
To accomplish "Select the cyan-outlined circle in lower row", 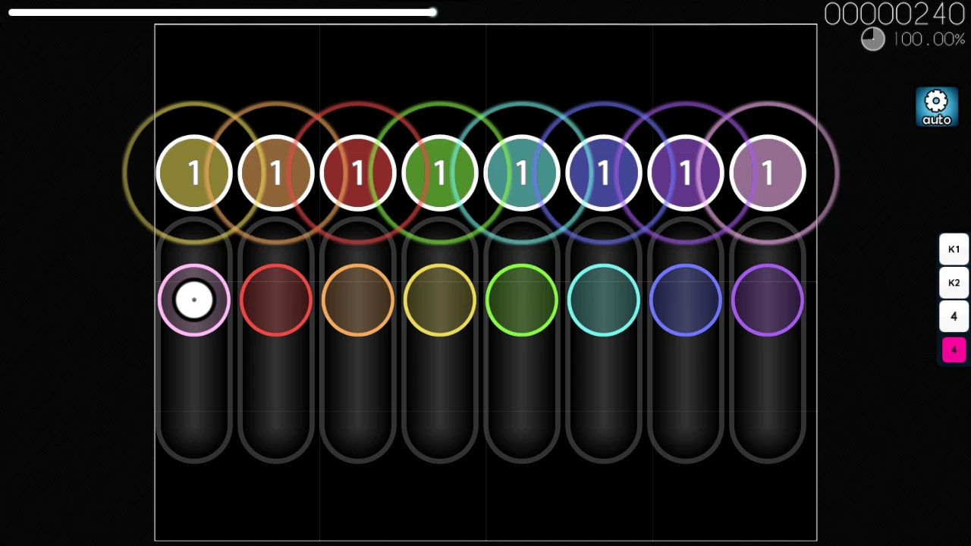I will [604, 300].
